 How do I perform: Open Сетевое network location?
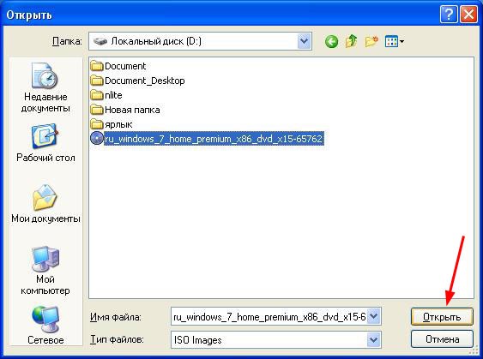[x=45, y=326]
